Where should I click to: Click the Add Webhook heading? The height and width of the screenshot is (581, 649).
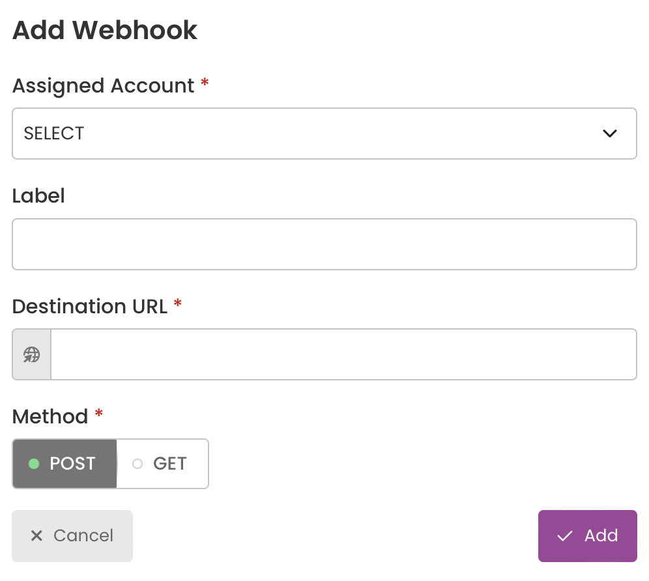pyautogui.click(x=105, y=30)
